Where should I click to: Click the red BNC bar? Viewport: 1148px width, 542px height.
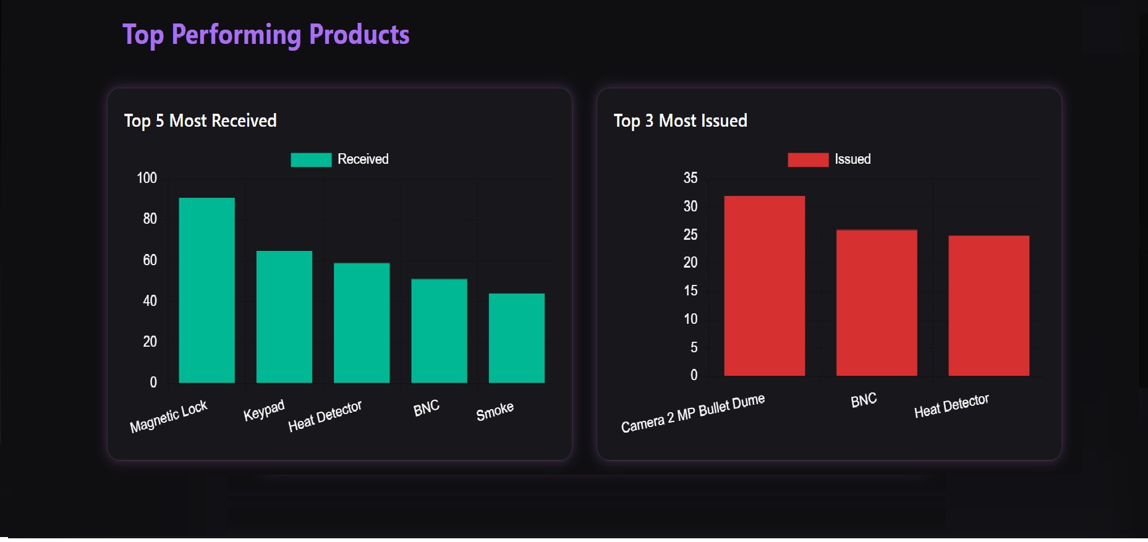pyautogui.click(x=876, y=303)
